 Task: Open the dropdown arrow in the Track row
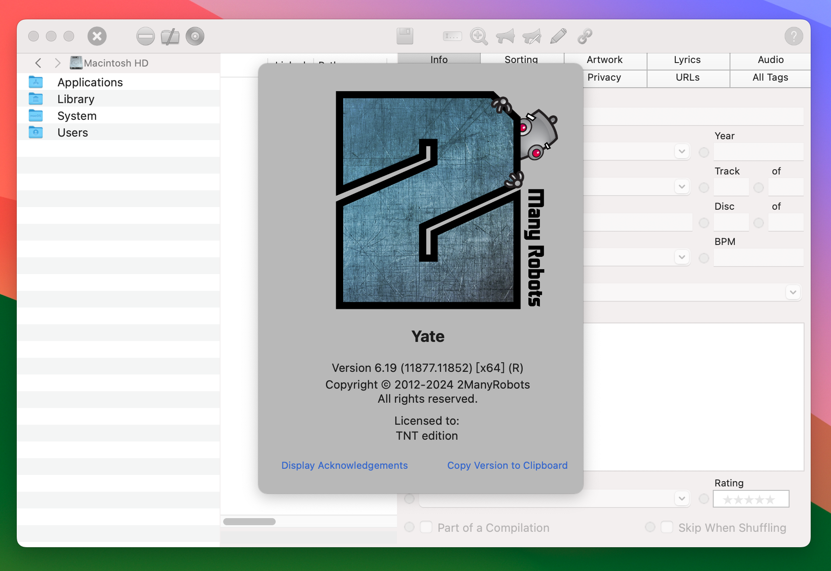(682, 186)
